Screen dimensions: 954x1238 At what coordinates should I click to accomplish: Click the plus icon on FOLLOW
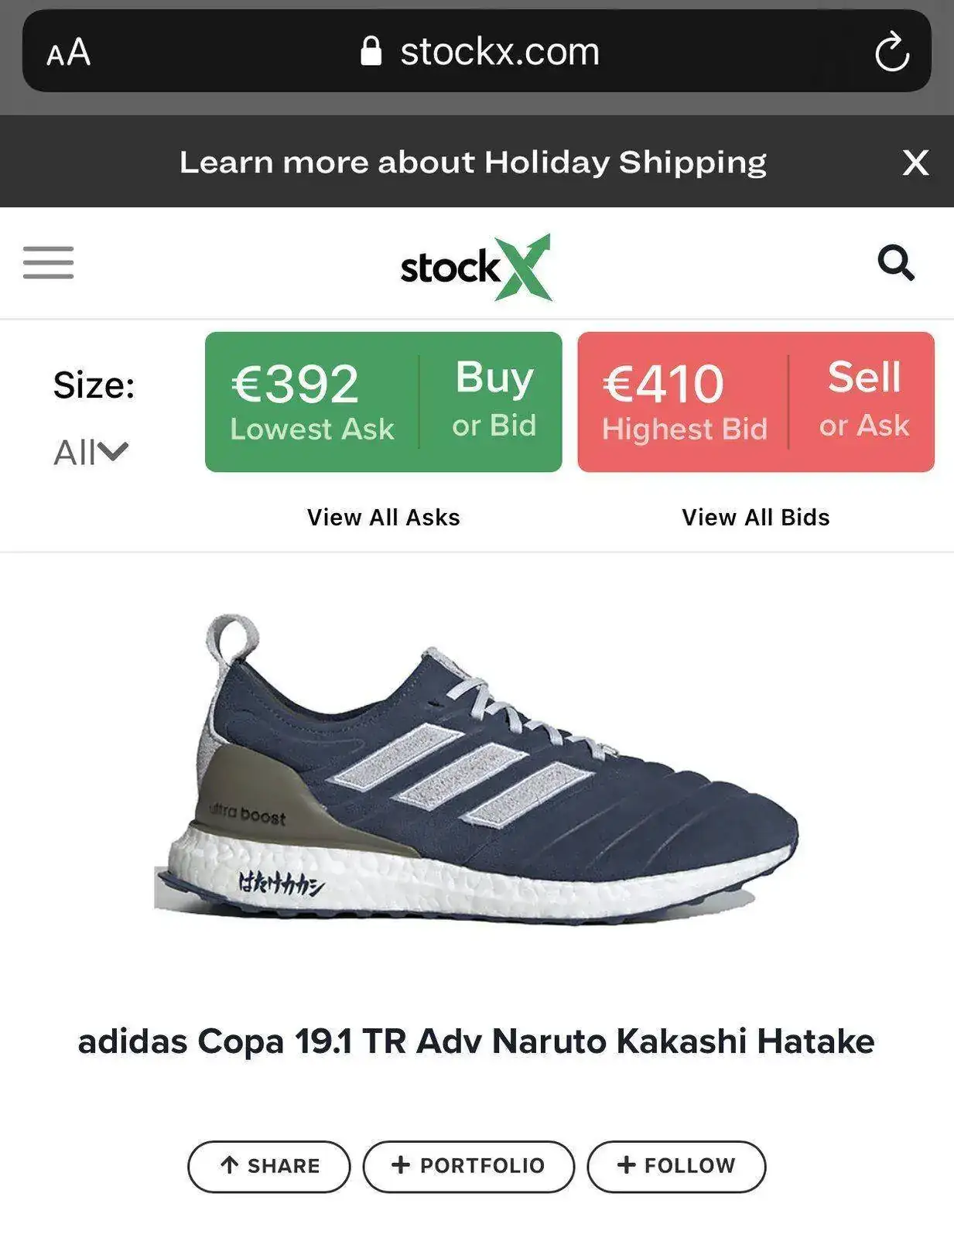[x=626, y=1164]
